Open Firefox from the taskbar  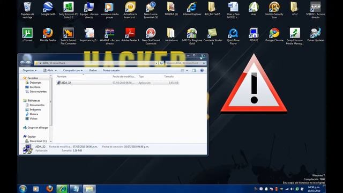click(x=49, y=189)
